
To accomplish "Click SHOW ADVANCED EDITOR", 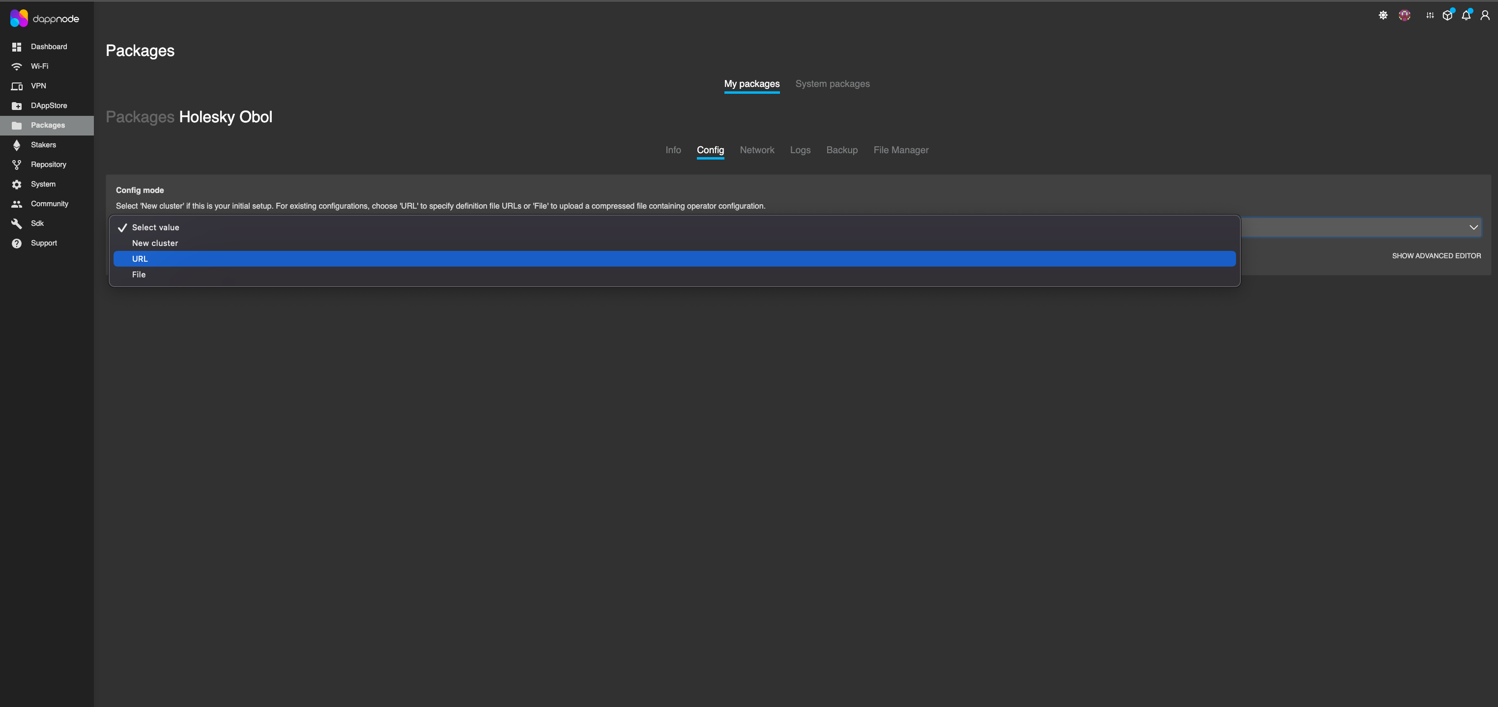I will click(x=1436, y=256).
